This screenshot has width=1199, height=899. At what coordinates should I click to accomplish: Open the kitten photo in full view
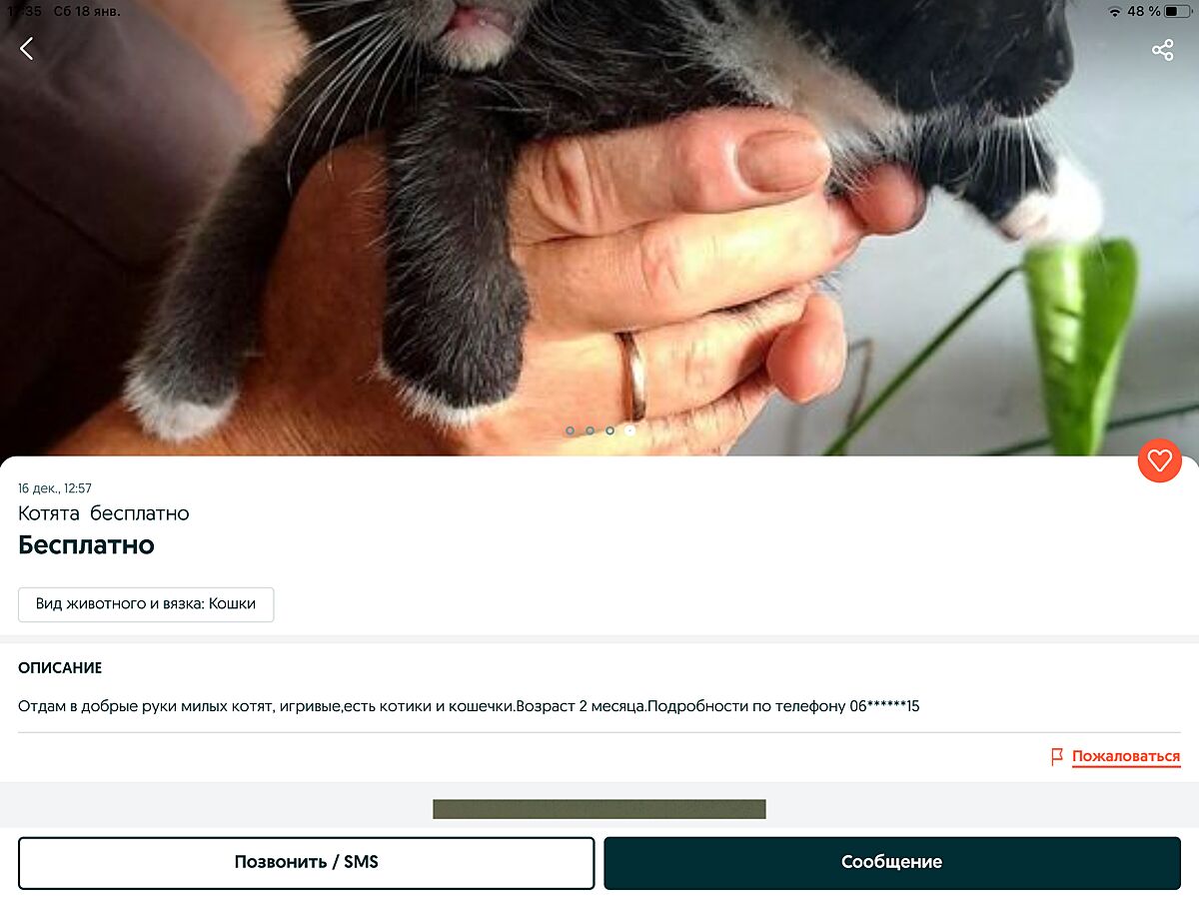[599, 228]
